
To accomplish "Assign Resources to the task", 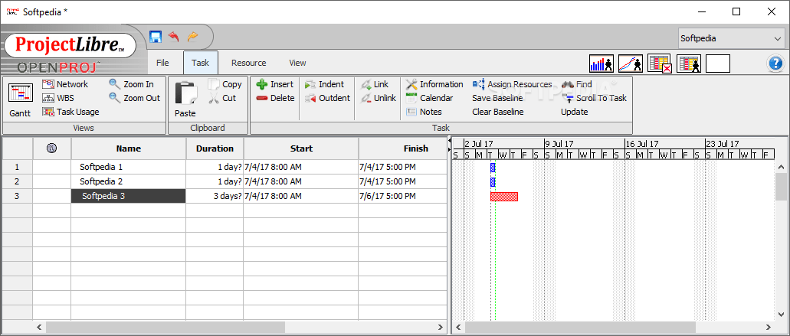I will pos(513,84).
